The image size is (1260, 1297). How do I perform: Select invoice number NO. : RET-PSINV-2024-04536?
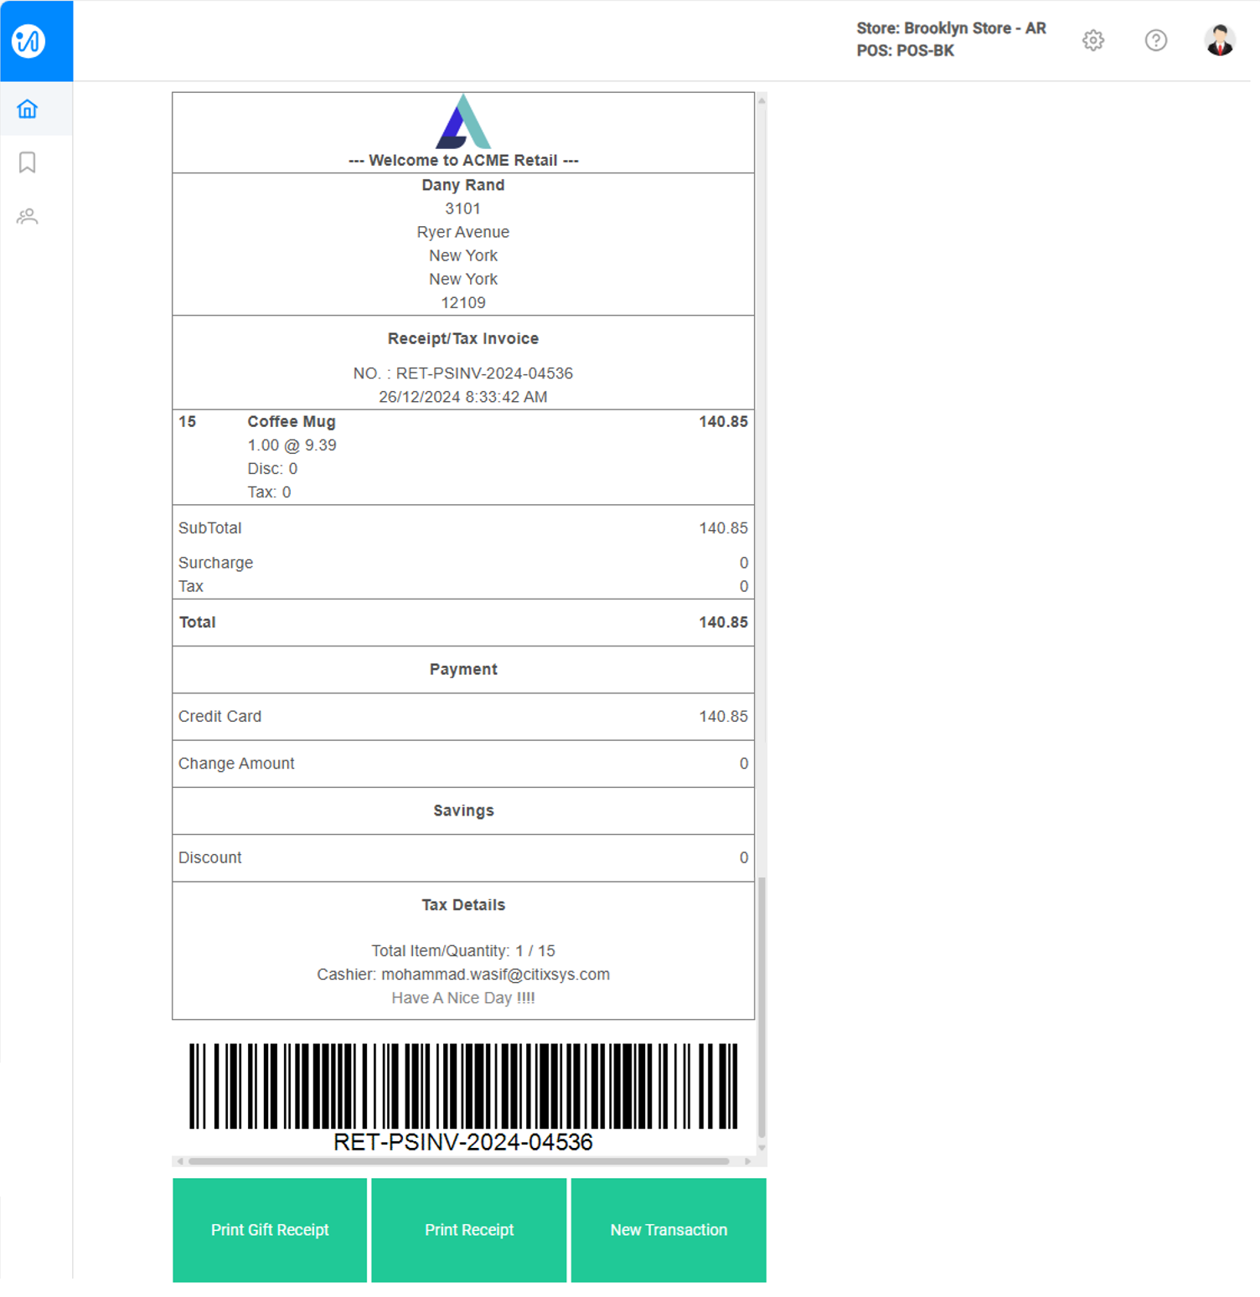(x=463, y=373)
